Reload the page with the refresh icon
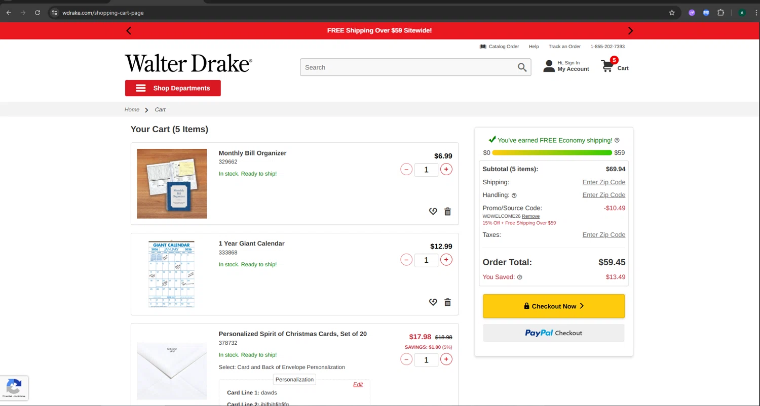Image resolution: width=760 pixels, height=406 pixels. [x=37, y=13]
